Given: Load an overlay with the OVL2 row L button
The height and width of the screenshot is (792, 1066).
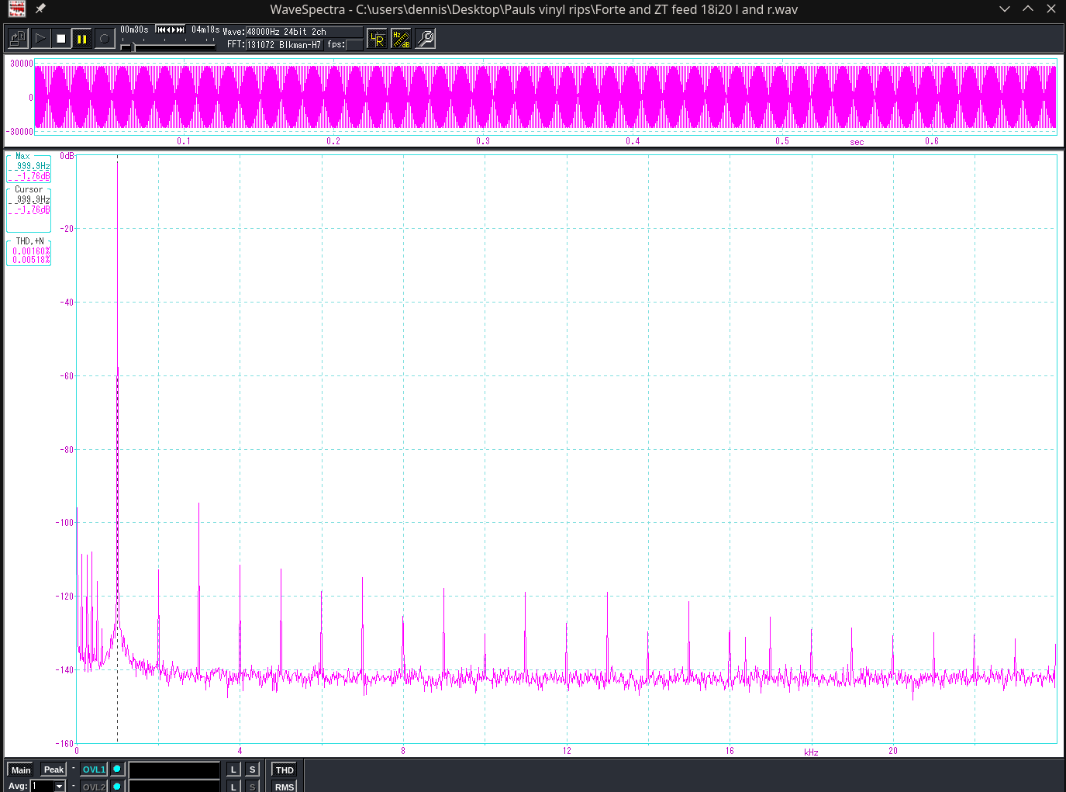Looking at the screenshot, I should pos(233,787).
